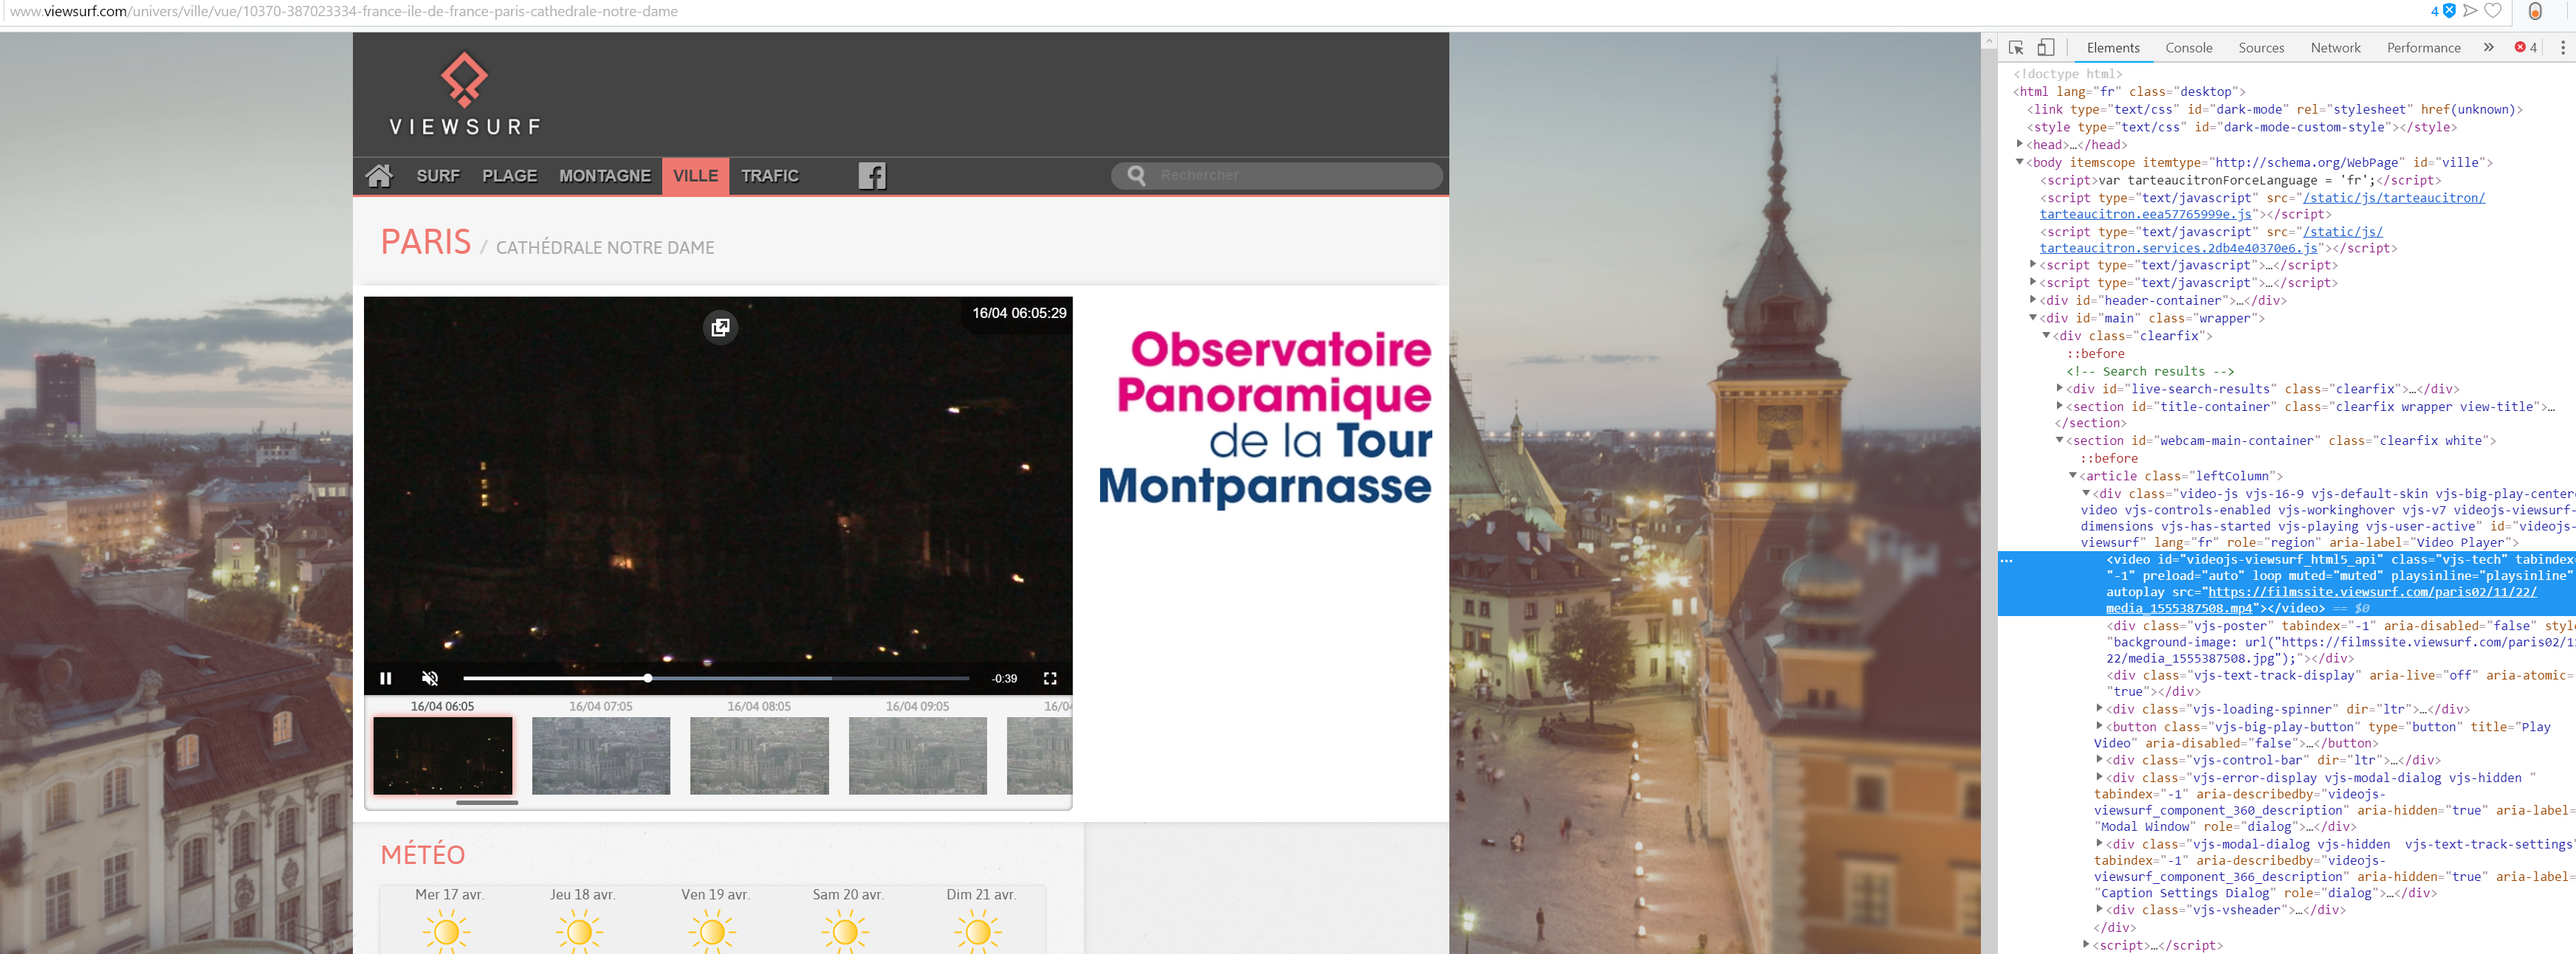Click the send page arrow icon
The image size is (2576, 954).
tap(2470, 11)
